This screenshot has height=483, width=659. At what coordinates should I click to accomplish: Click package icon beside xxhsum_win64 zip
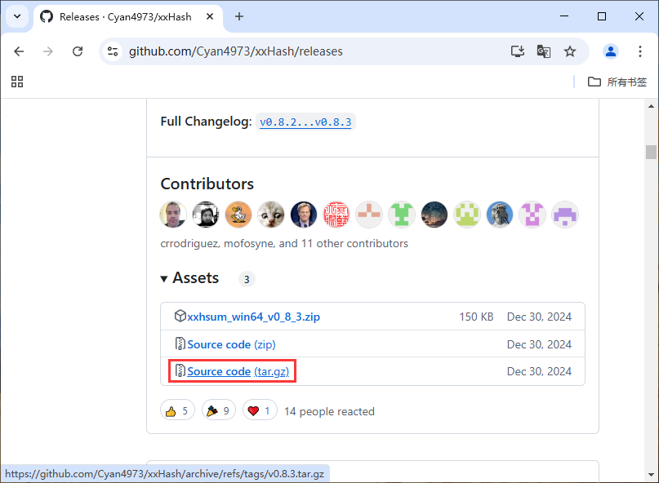click(180, 316)
